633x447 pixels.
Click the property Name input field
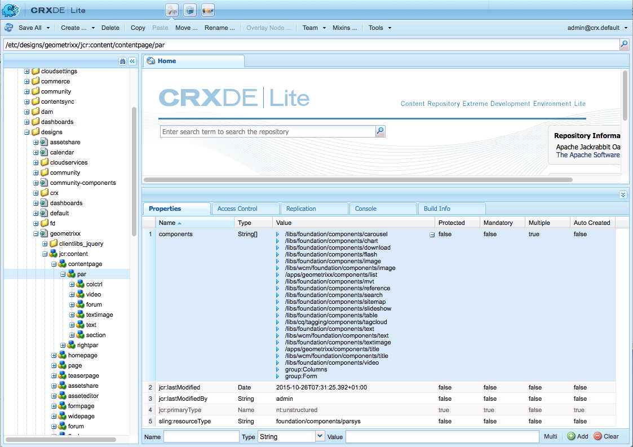point(201,436)
